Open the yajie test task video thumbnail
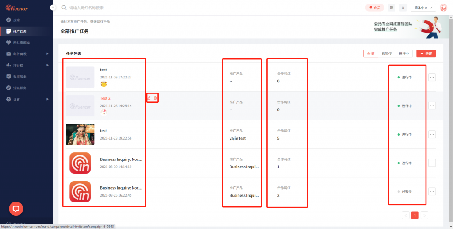 click(80, 134)
